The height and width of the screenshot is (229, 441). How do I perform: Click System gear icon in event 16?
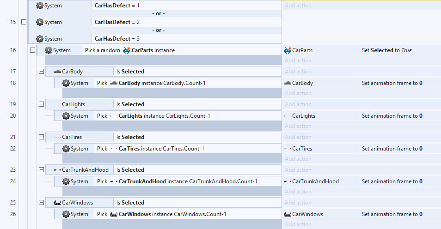49,50
